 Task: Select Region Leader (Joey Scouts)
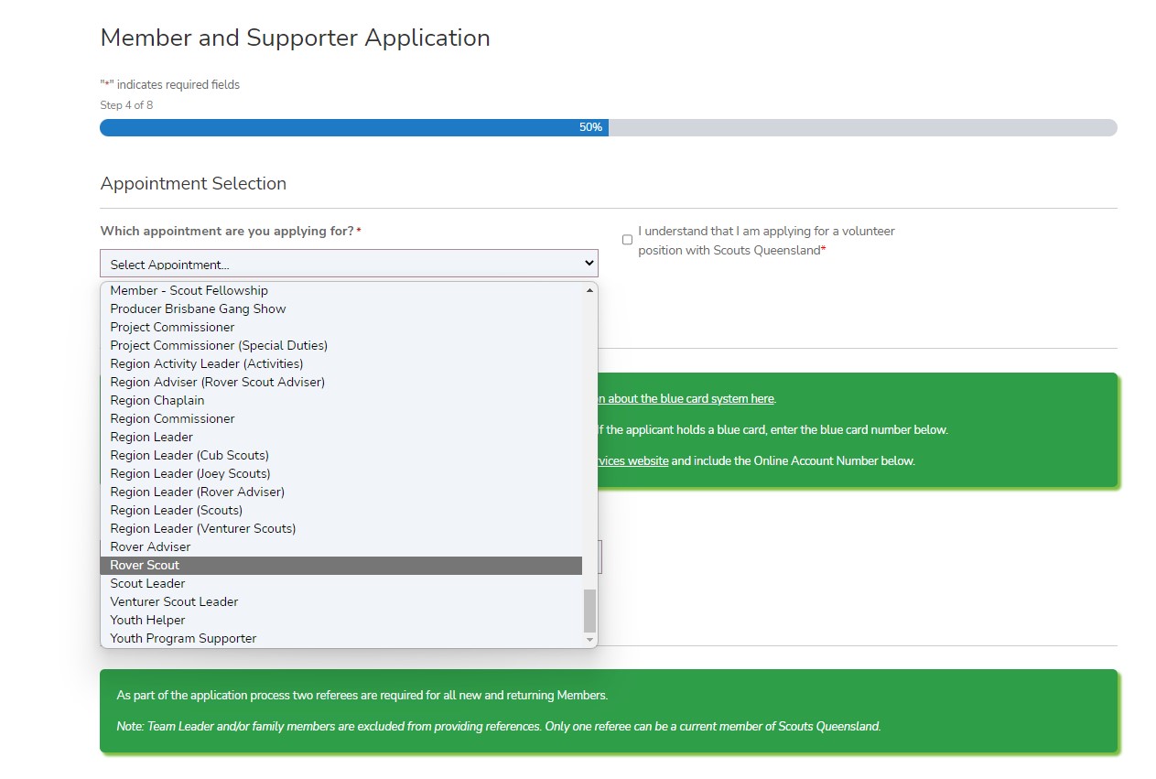(x=341, y=473)
